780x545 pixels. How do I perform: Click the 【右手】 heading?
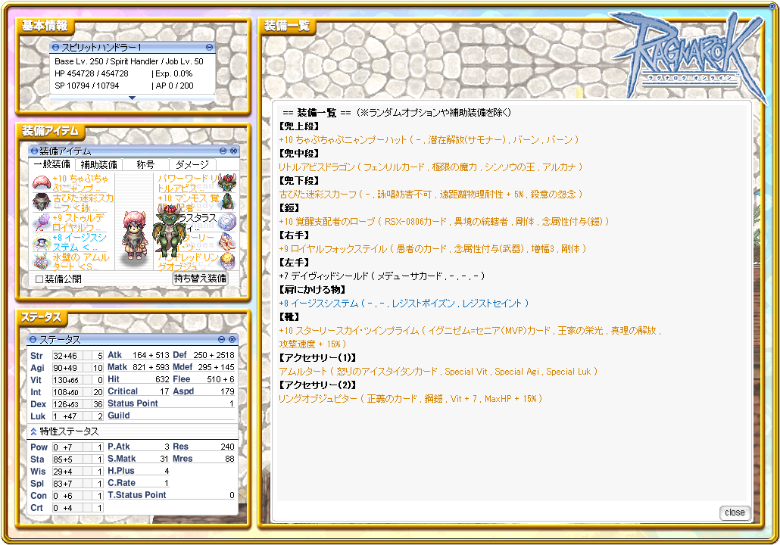[295, 235]
